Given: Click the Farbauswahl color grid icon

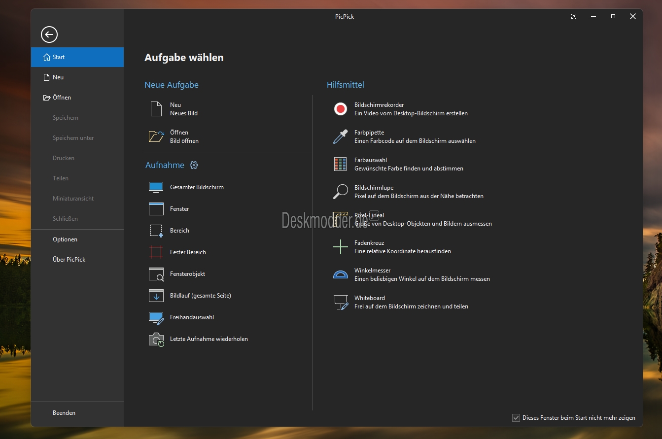Looking at the screenshot, I should [341, 164].
